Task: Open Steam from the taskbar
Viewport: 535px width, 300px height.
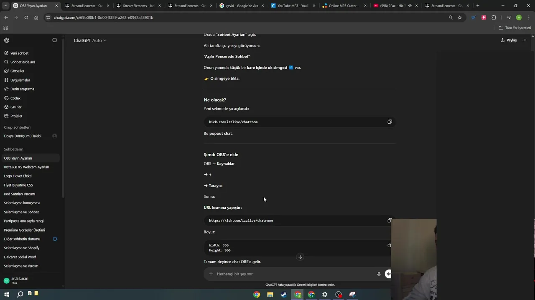Action: point(284,295)
